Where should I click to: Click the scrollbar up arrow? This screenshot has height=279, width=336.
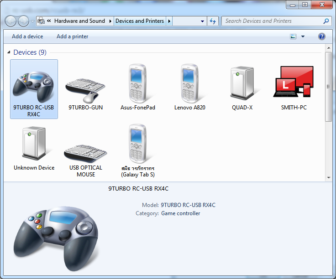[329, 48]
